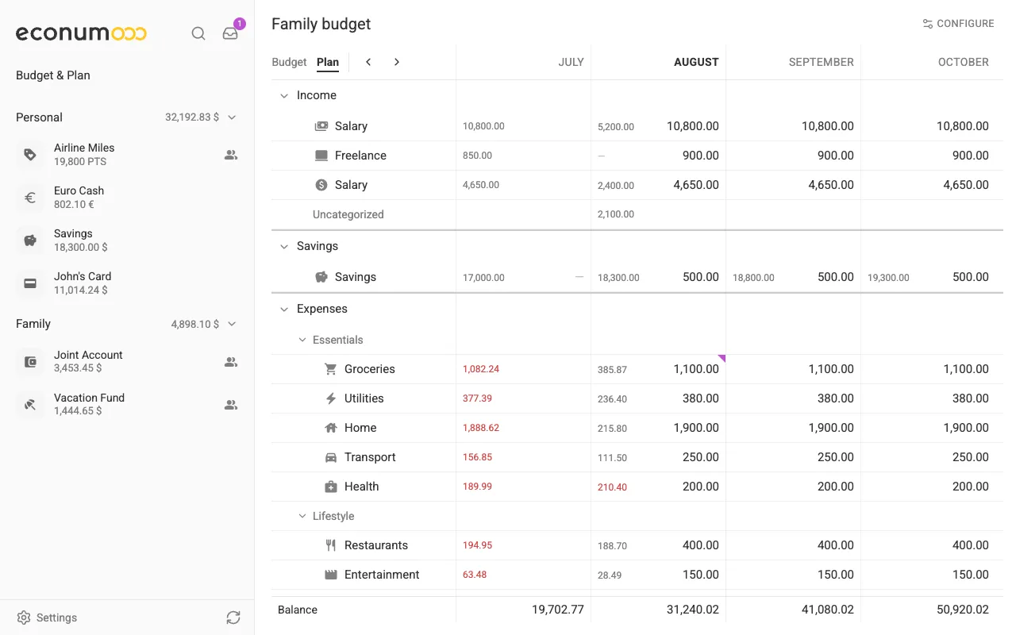This screenshot has height=635, width=1016.
Task: Open Settings in the sidebar
Action: 48,618
